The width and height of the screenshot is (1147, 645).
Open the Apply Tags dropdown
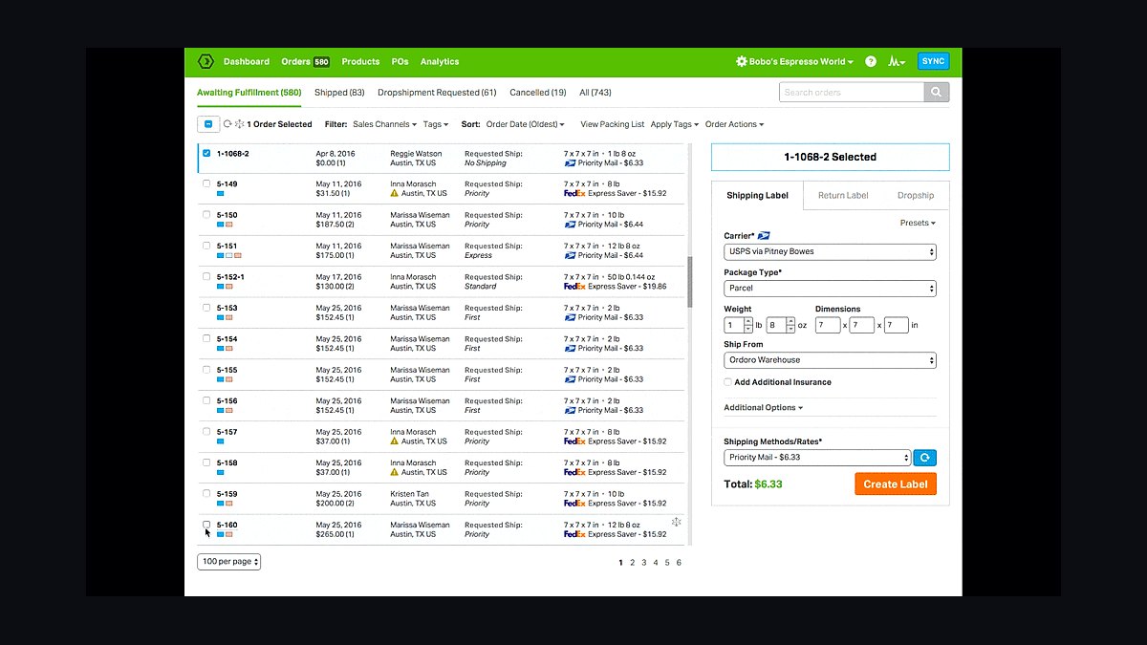coord(675,124)
